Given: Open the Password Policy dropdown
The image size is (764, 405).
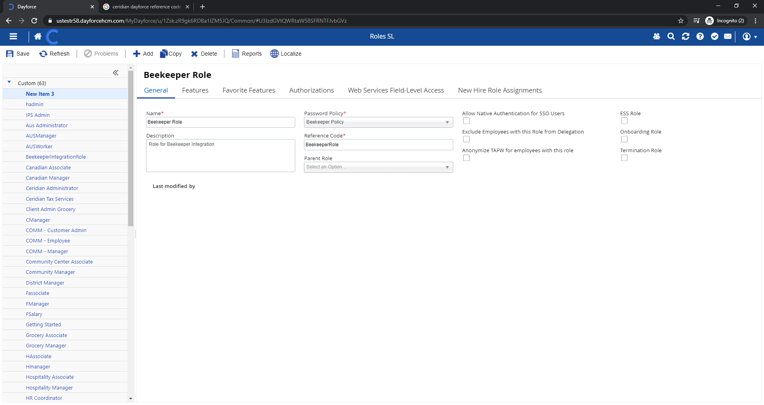Looking at the screenshot, I should click(x=378, y=122).
